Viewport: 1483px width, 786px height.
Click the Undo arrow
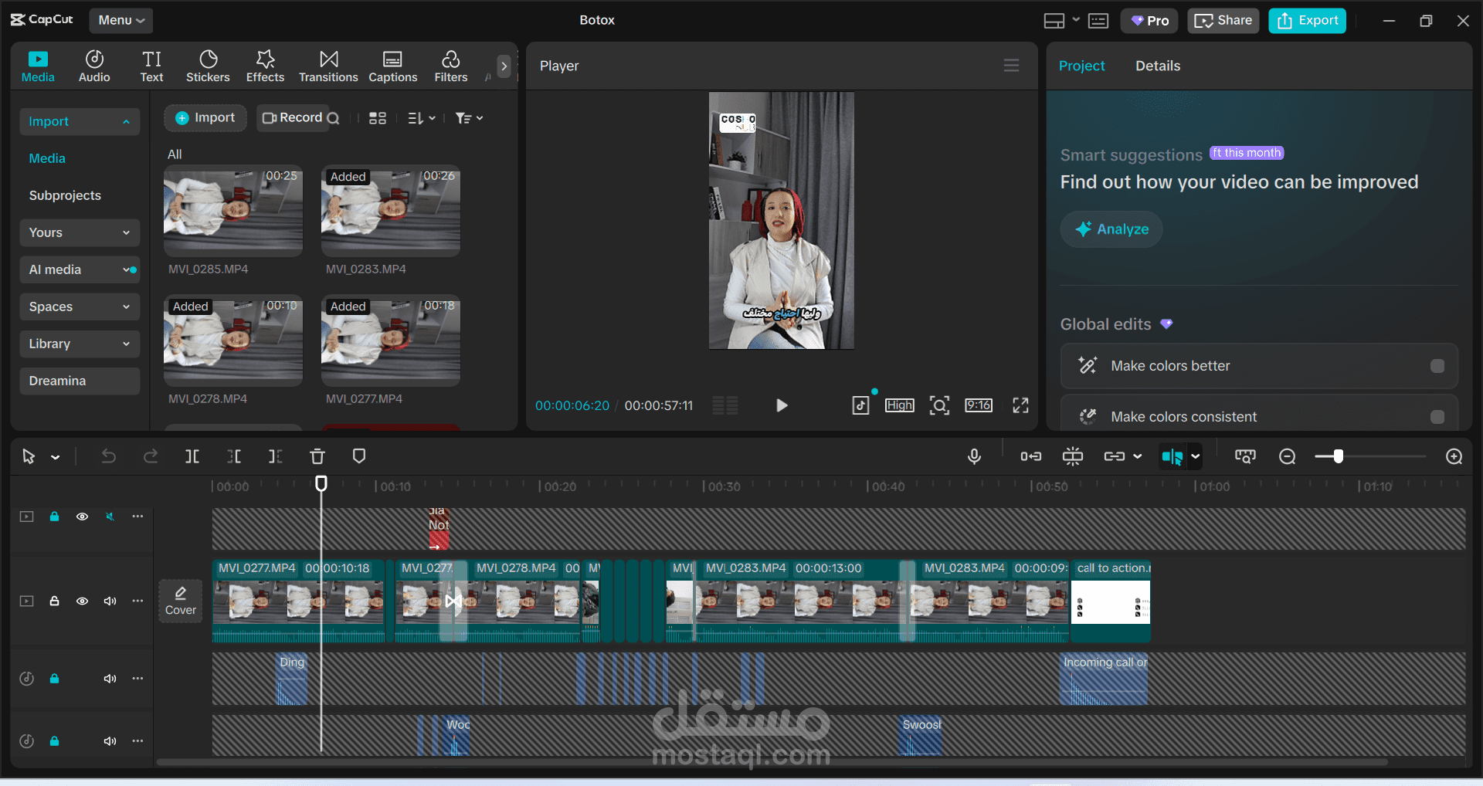(x=108, y=456)
